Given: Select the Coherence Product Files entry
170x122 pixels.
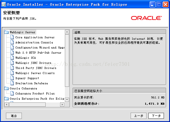Looking at the screenshot, I should (x=35, y=93).
